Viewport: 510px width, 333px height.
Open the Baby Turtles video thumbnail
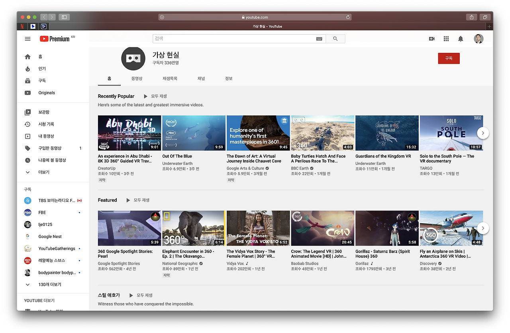(323, 133)
